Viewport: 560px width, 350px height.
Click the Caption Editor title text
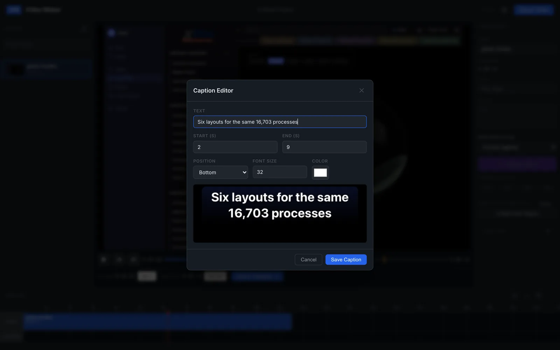[213, 91]
